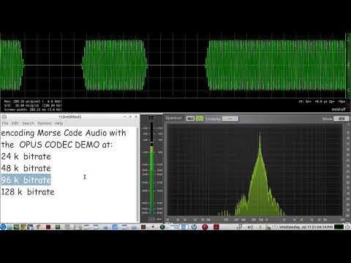
Task: Open the File menu in the text editor
Action: click(5, 123)
